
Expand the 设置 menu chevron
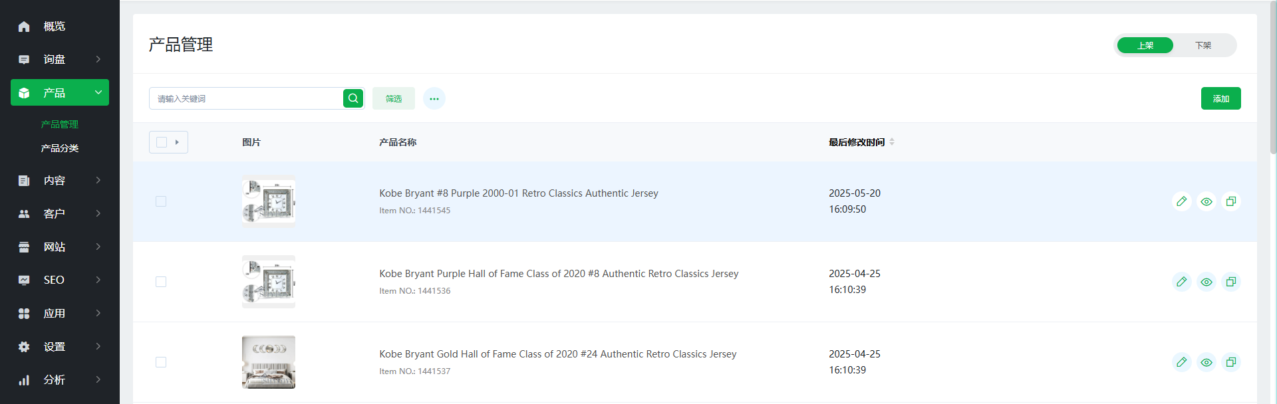(x=98, y=346)
